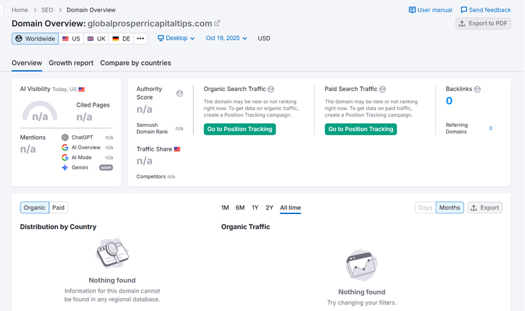This screenshot has height=311, width=525.
Task: Select the All time range
Action: click(290, 208)
